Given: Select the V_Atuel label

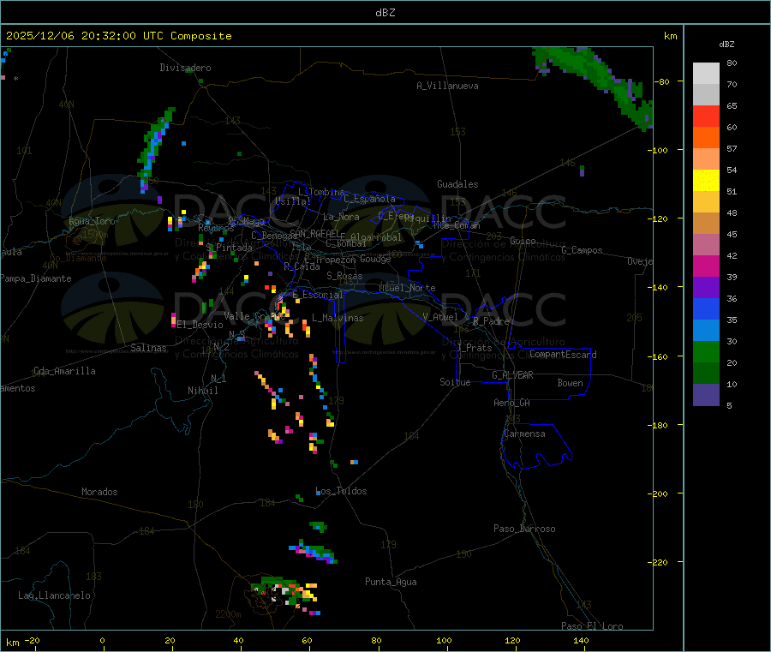Looking at the screenshot, I should click(440, 317).
